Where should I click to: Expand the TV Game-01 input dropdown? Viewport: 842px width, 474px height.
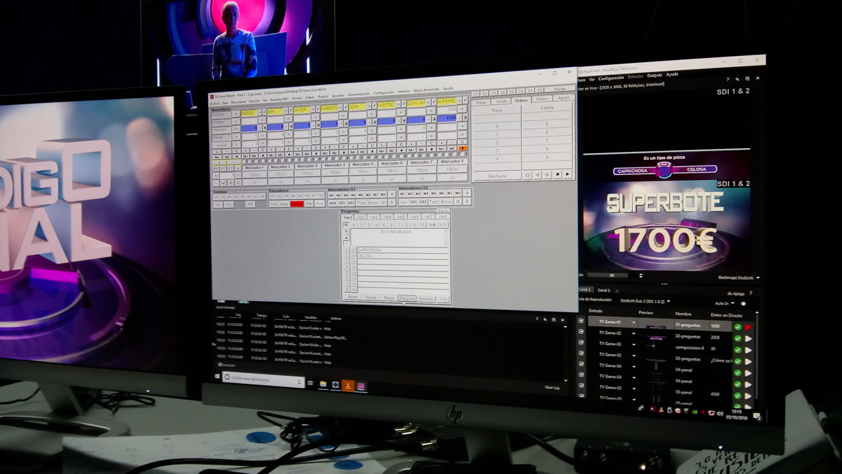634,323
